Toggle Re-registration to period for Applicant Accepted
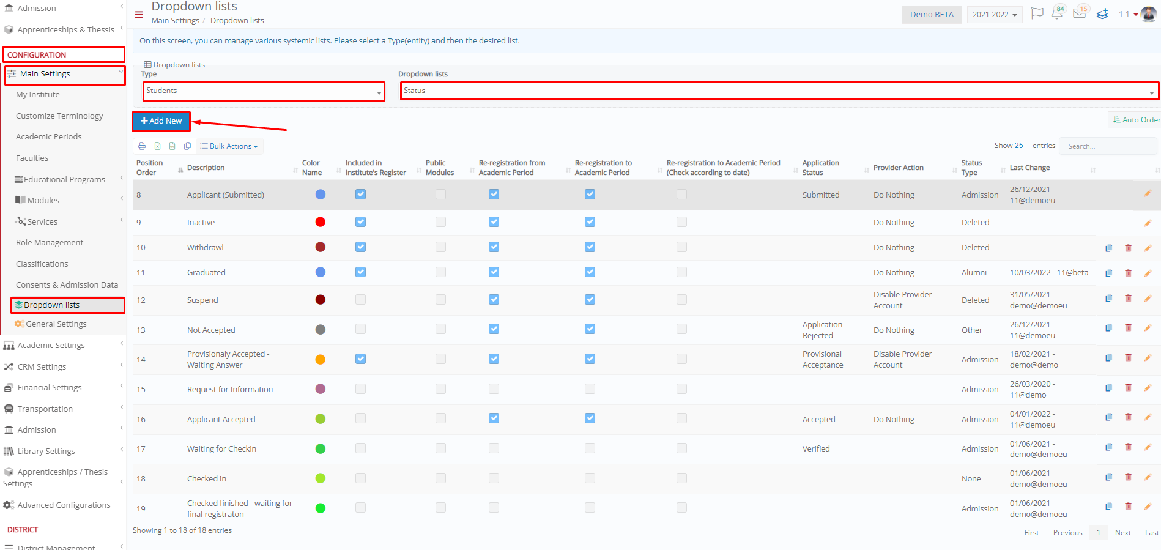This screenshot has width=1161, height=550. tap(590, 418)
